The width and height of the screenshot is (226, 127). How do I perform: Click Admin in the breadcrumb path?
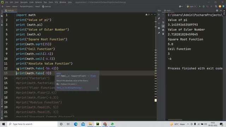click(15, 6)
